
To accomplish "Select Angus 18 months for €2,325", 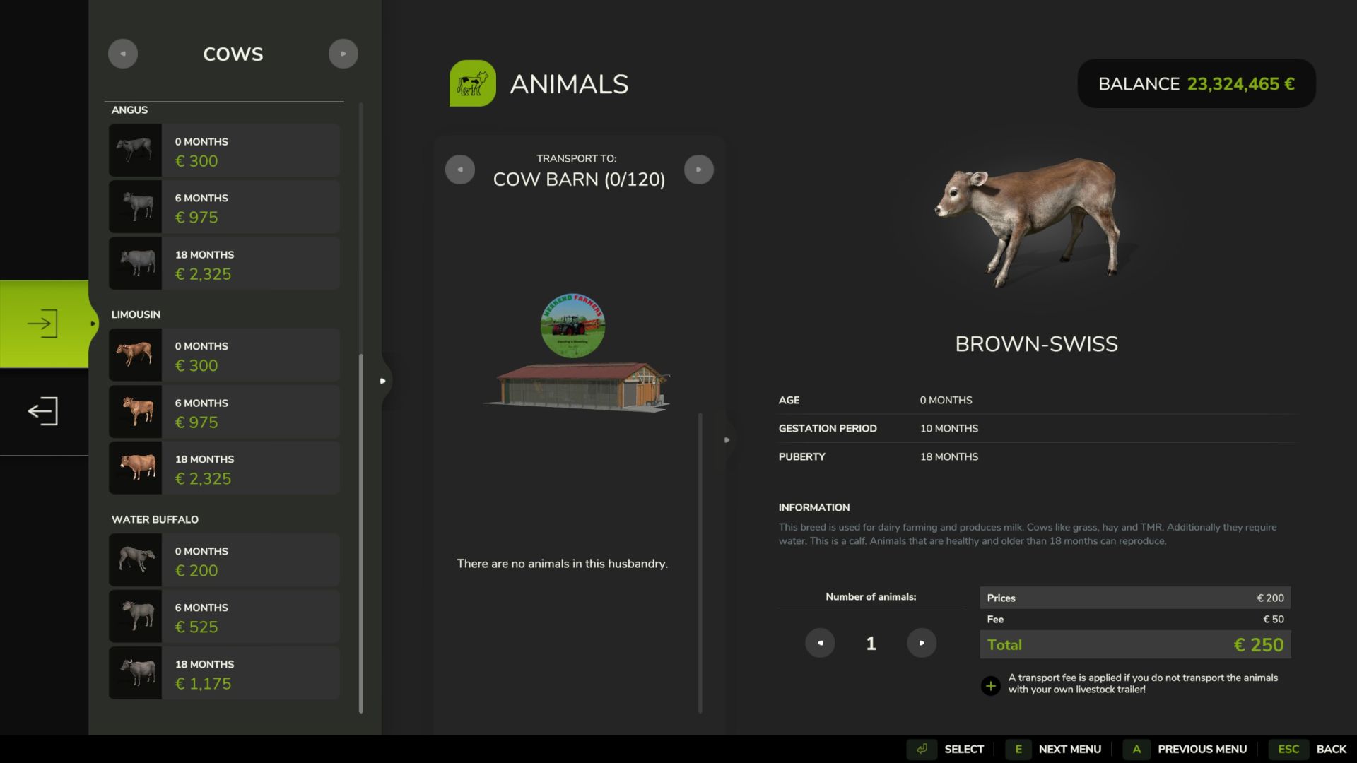I will tap(225, 264).
